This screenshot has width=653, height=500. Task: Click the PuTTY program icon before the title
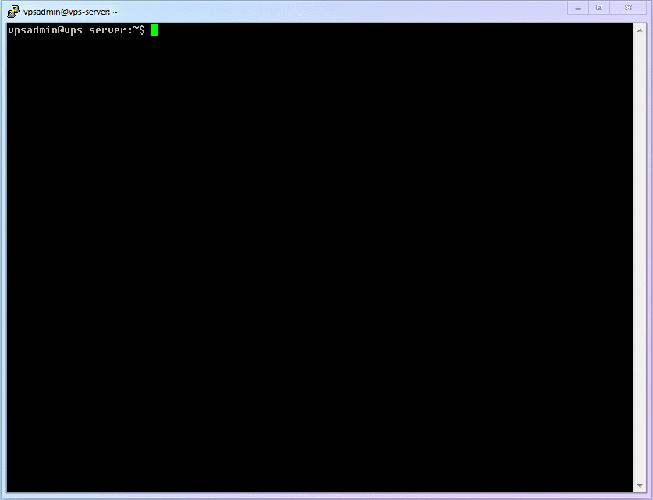(12, 11)
